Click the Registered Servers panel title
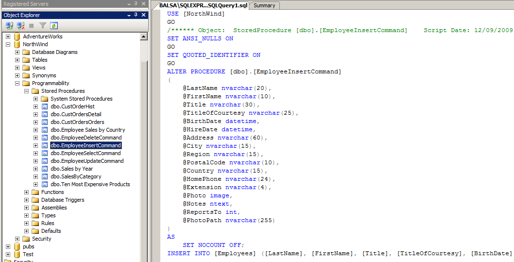The height and width of the screenshot is (262, 514). tap(26, 4)
